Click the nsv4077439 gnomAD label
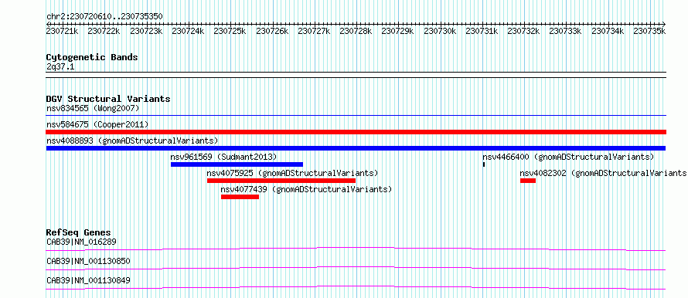Screen dimensions: 688x298 (x=306, y=189)
